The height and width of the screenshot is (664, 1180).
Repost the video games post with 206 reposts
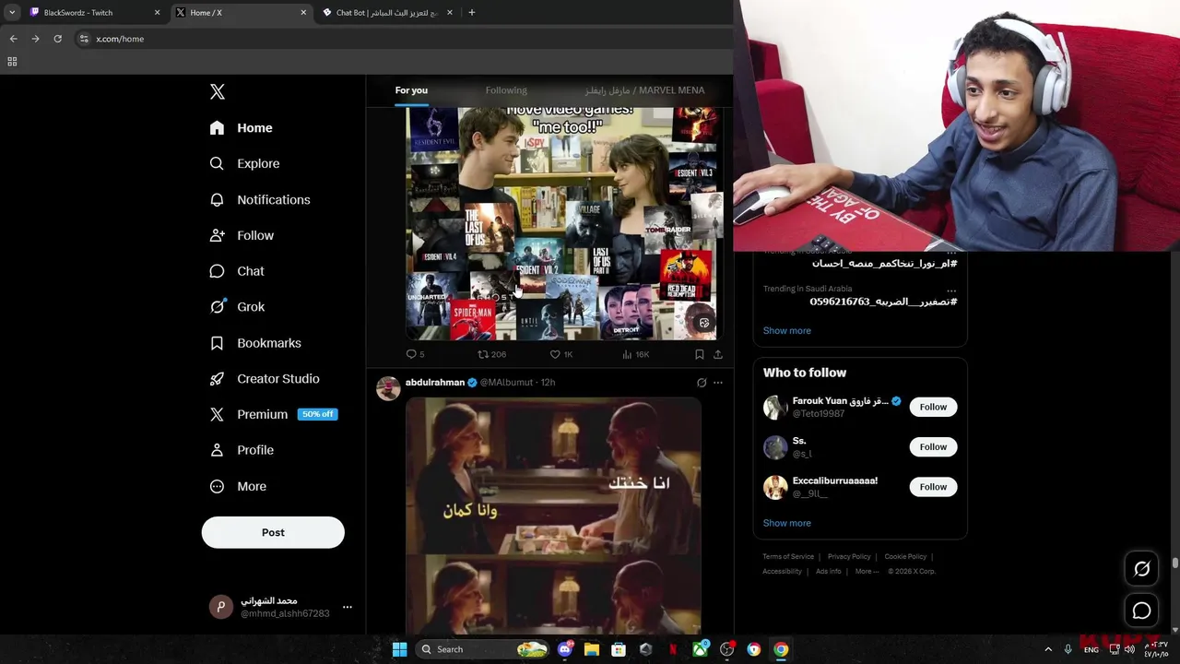(491, 354)
